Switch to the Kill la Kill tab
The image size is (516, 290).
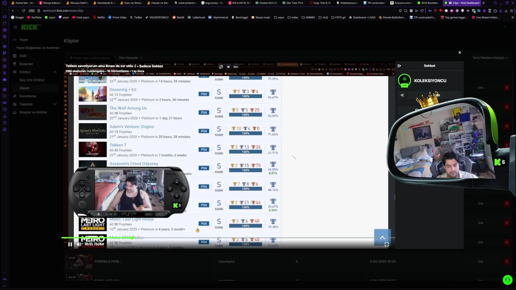(239, 3)
